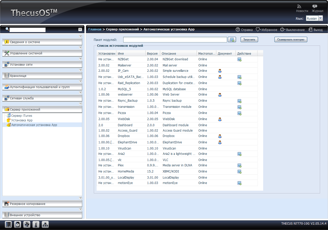
Task: Sort by Описание column header
Action: click(178, 53)
